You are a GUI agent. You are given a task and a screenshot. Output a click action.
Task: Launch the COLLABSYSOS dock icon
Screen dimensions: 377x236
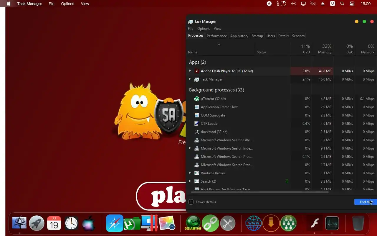tap(193, 223)
